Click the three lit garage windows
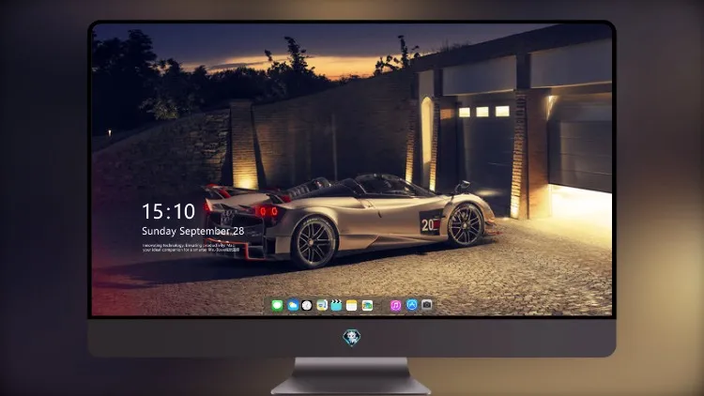704x396 pixels. 484,112
